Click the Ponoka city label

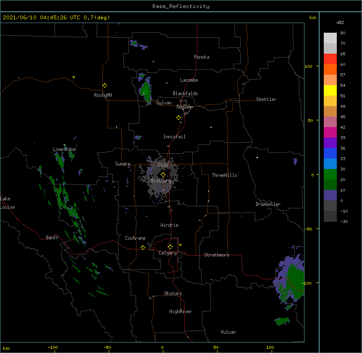click(202, 57)
